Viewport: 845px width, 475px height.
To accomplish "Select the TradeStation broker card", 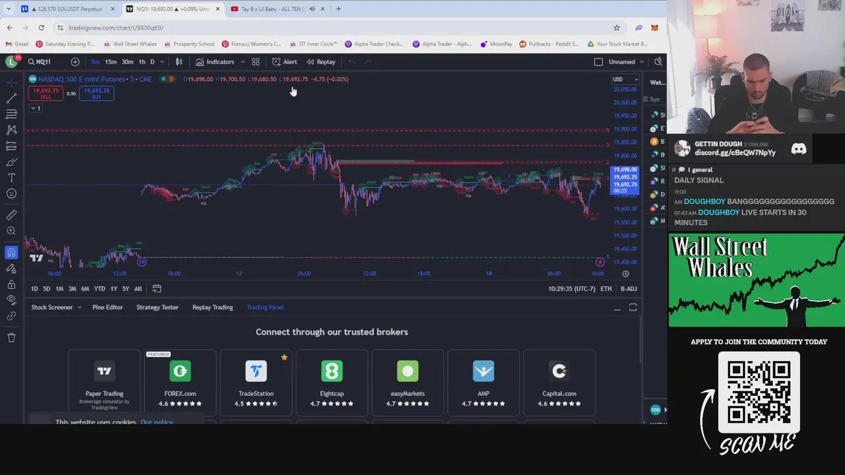I will [x=256, y=383].
